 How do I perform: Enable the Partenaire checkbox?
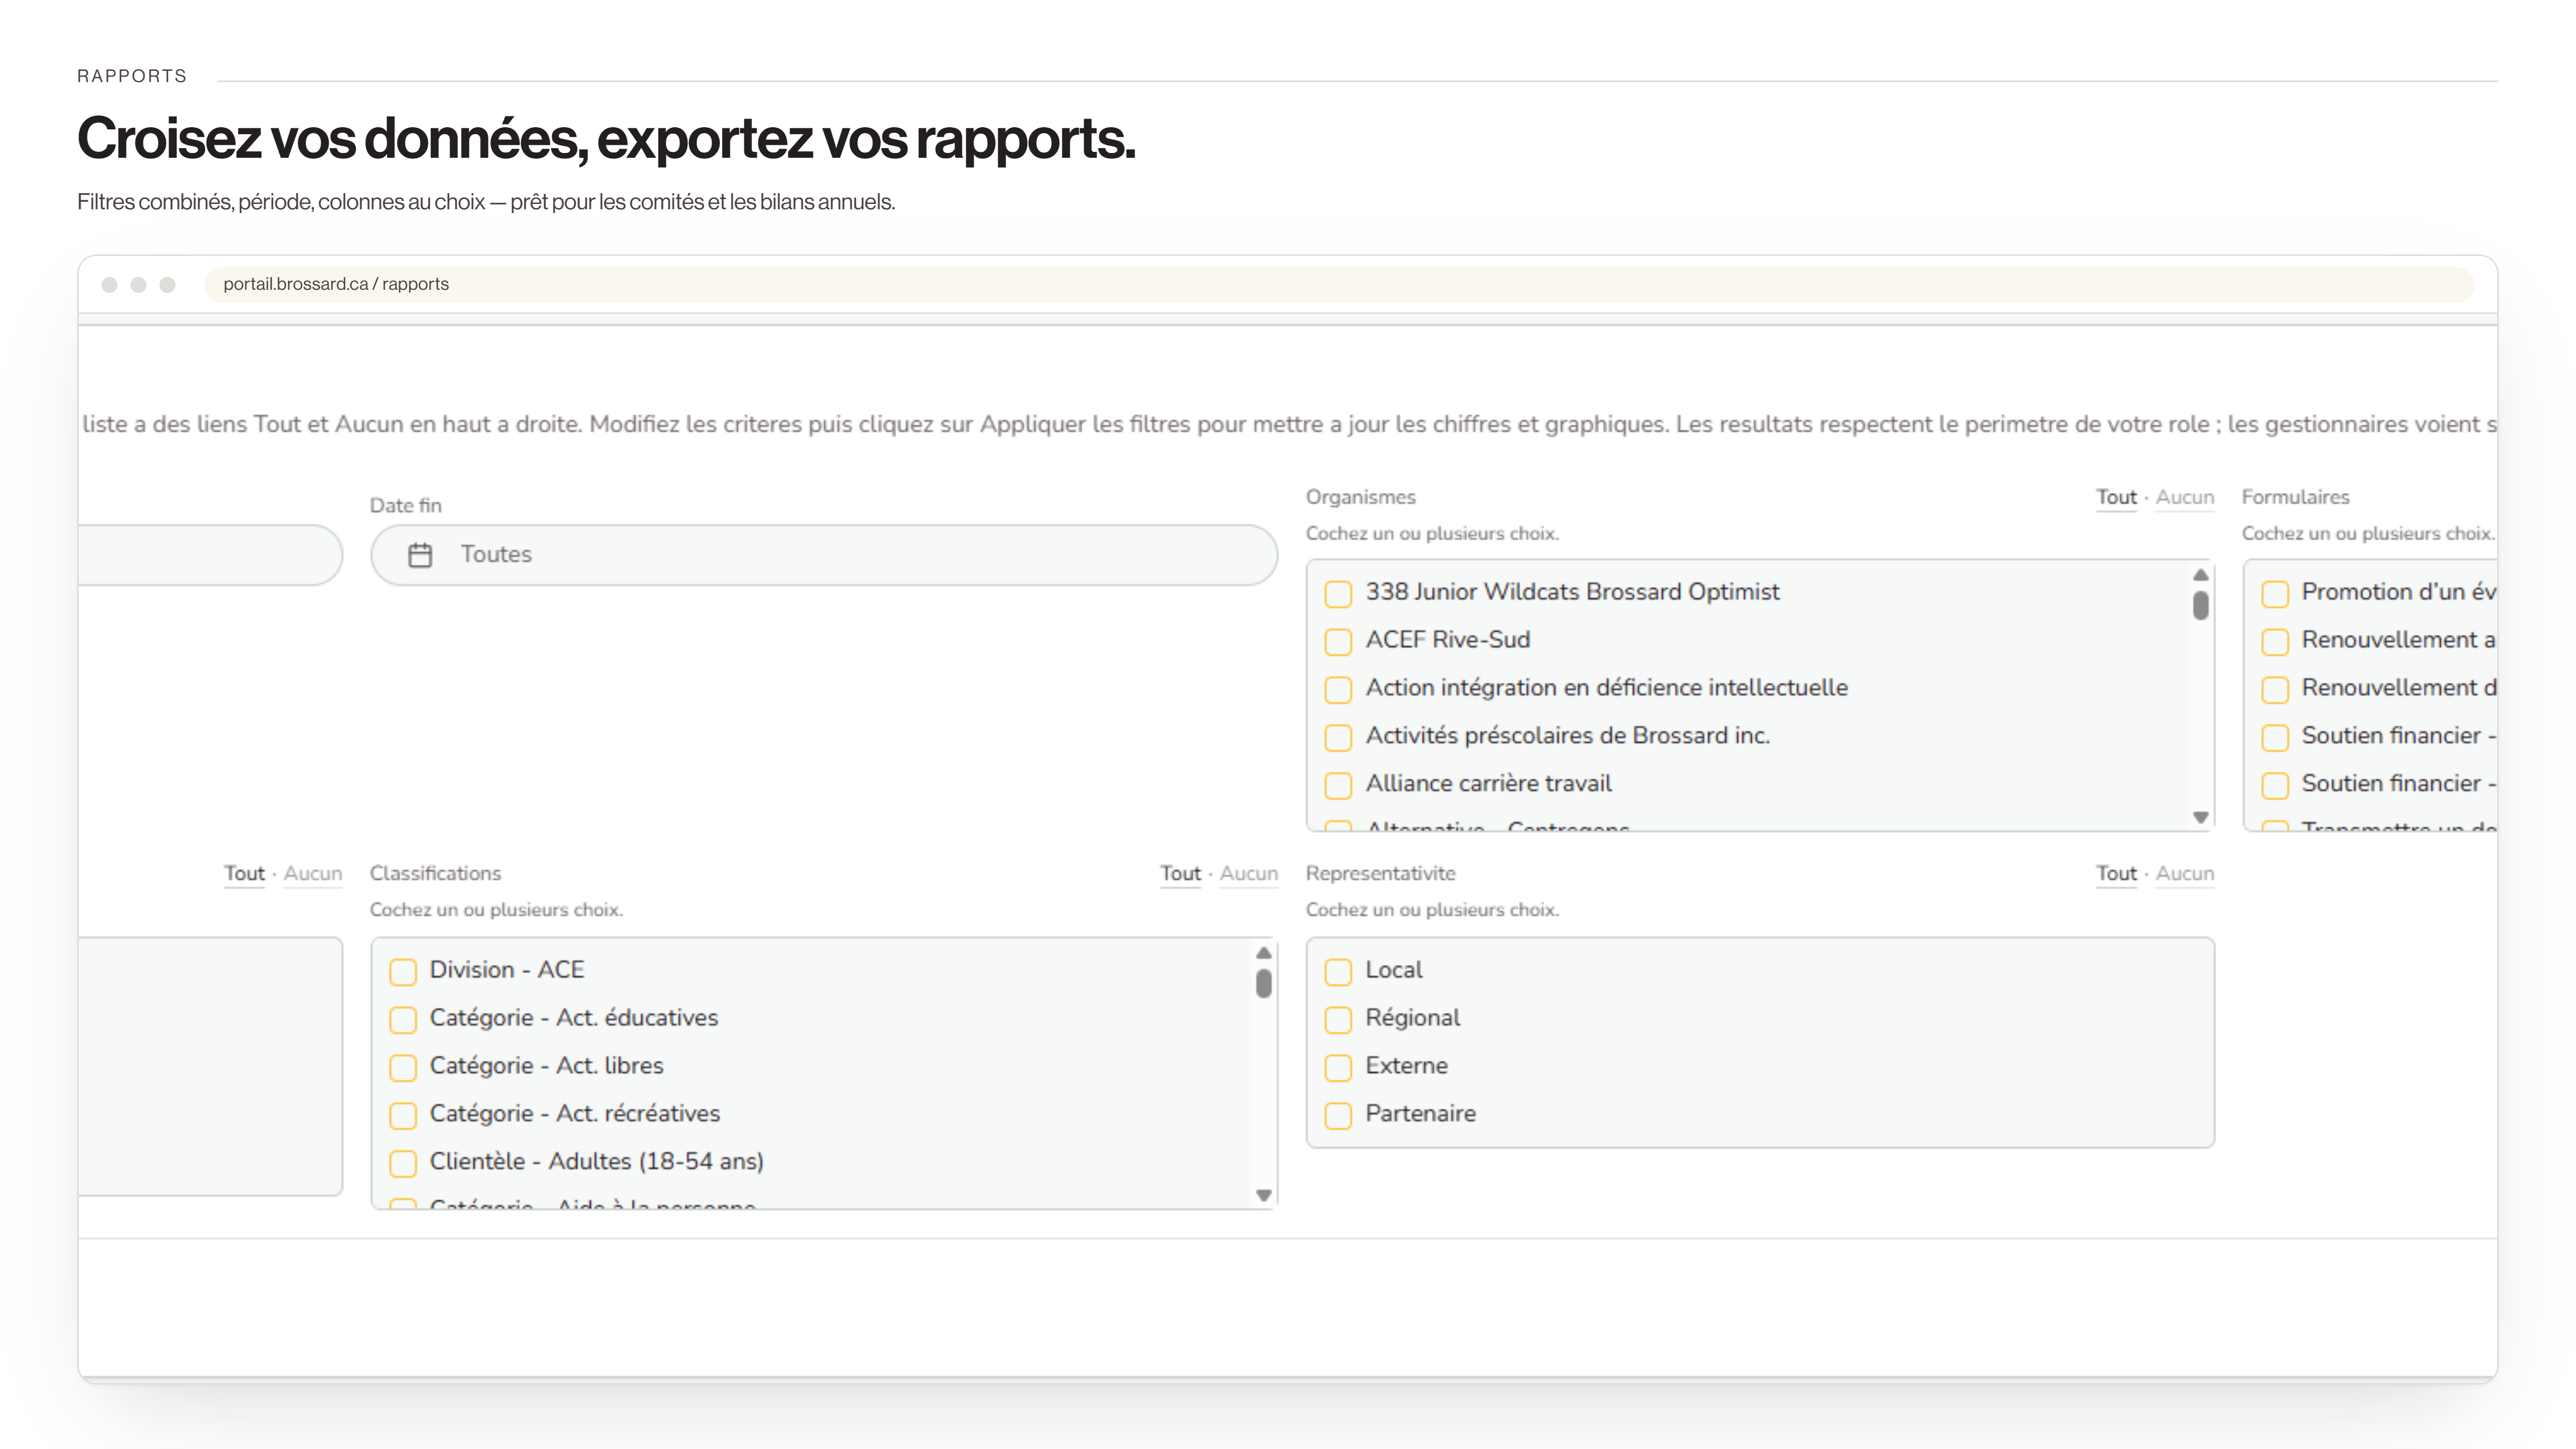coord(1338,1115)
